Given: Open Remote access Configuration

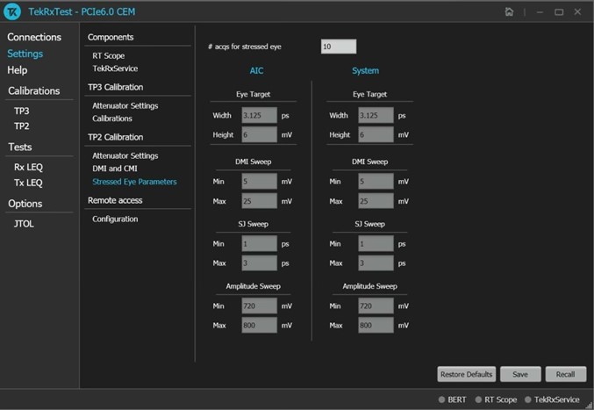Looking at the screenshot, I should tap(115, 219).
